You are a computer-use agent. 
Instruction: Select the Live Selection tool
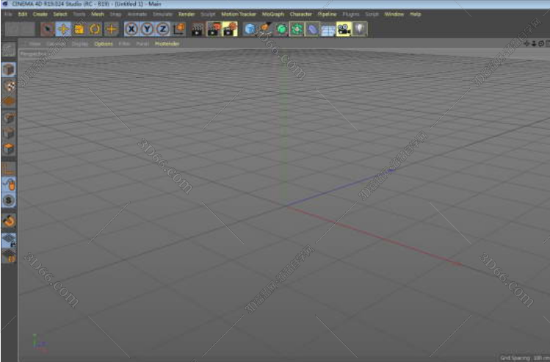[x=47, y=29]
